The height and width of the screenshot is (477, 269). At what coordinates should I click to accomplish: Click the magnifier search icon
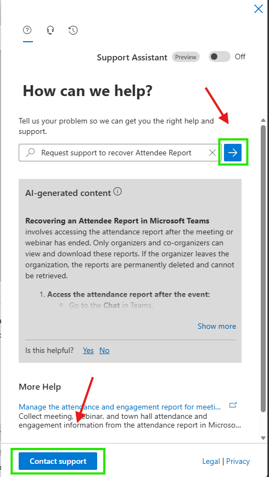(30, 153)
